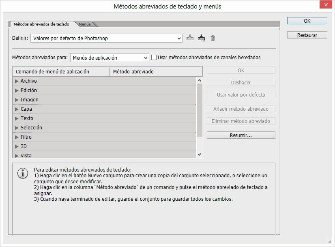
Task: Open the Resumir dialog
Action: pyautogui.click(x=241, y=135)
